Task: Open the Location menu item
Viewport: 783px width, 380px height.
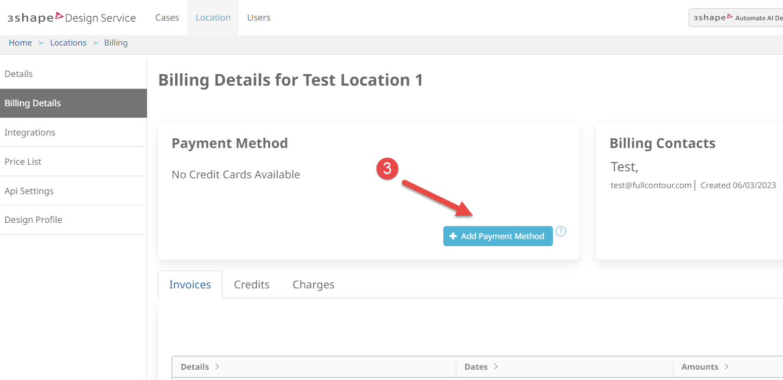Action: coord(213,17)
